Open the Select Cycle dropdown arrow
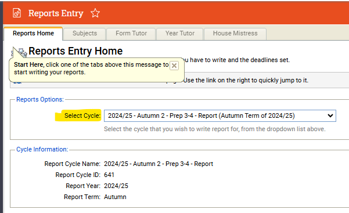The image size is (349, 213). coord(330,115)
